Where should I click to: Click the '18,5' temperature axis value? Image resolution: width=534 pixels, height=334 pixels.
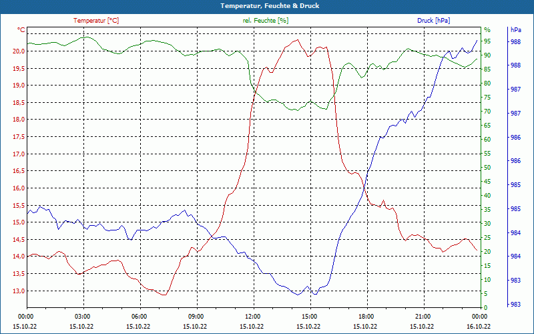[19, 103]
